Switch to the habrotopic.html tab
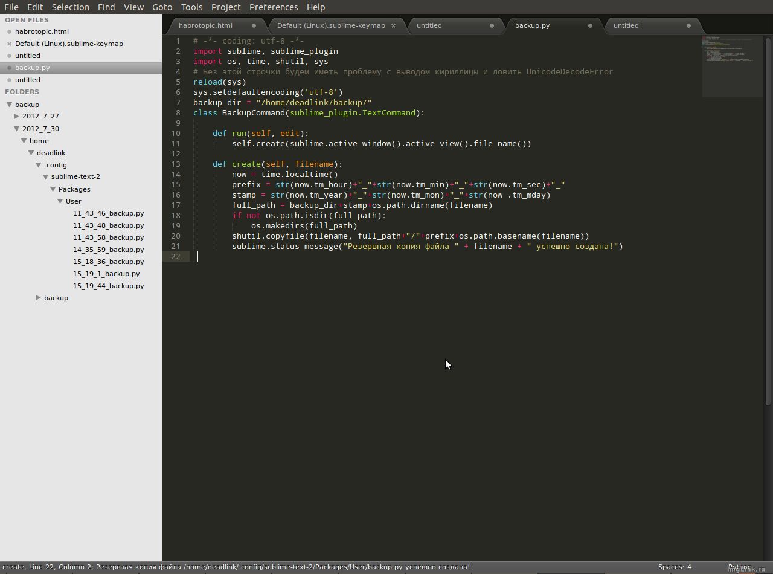 205,25
